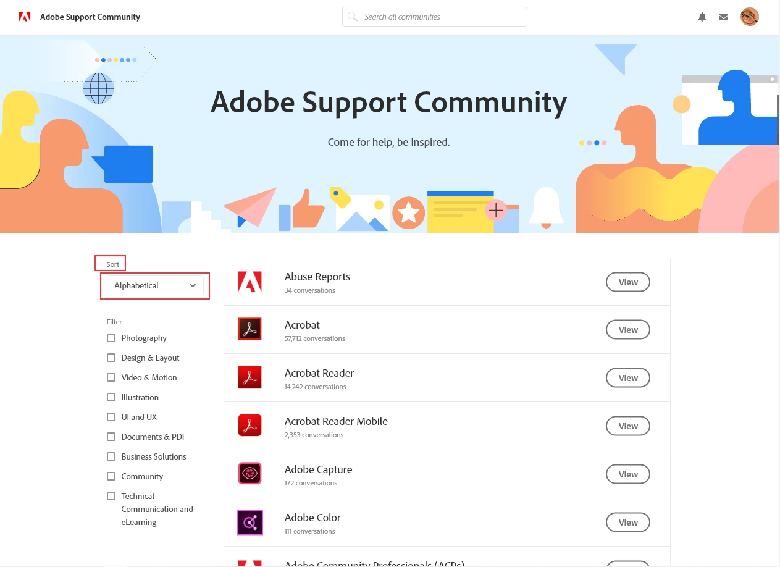Click the search magnifier icon
Image resolution: width=780 pixels, height=567 pixels.
(x=353, y=17)
